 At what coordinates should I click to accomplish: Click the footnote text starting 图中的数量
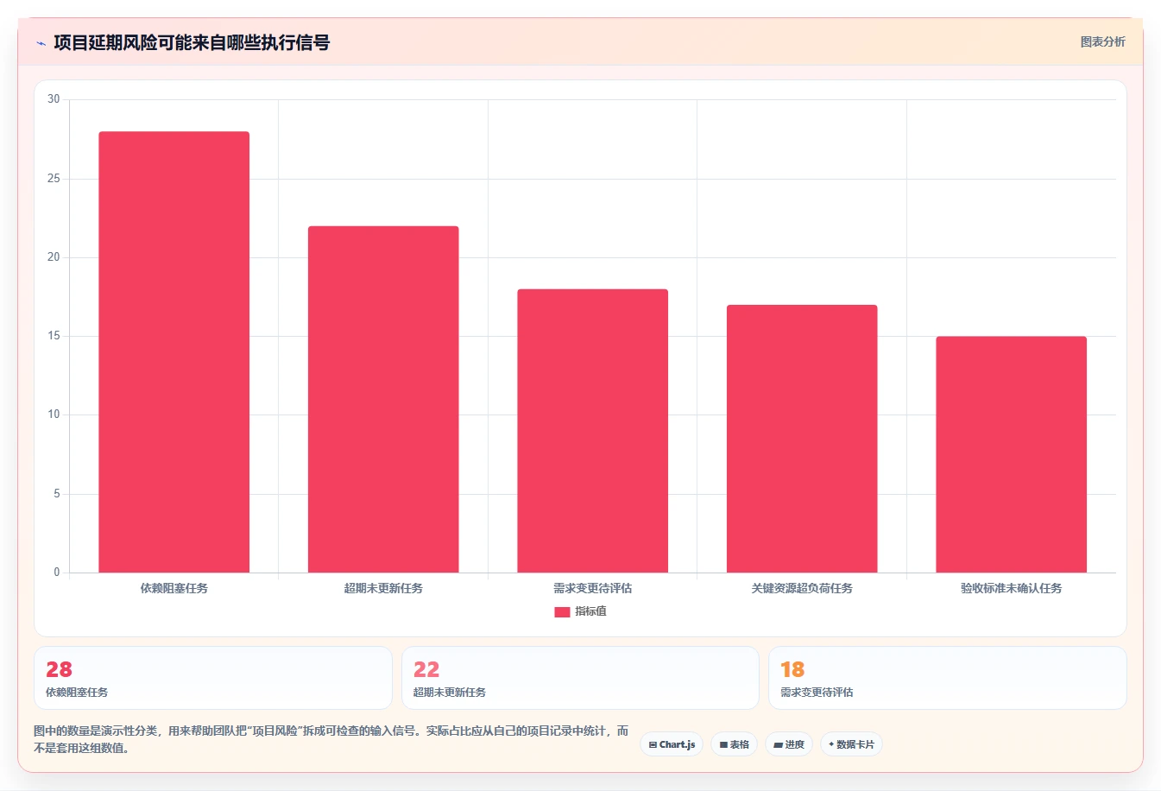point(331,739)
